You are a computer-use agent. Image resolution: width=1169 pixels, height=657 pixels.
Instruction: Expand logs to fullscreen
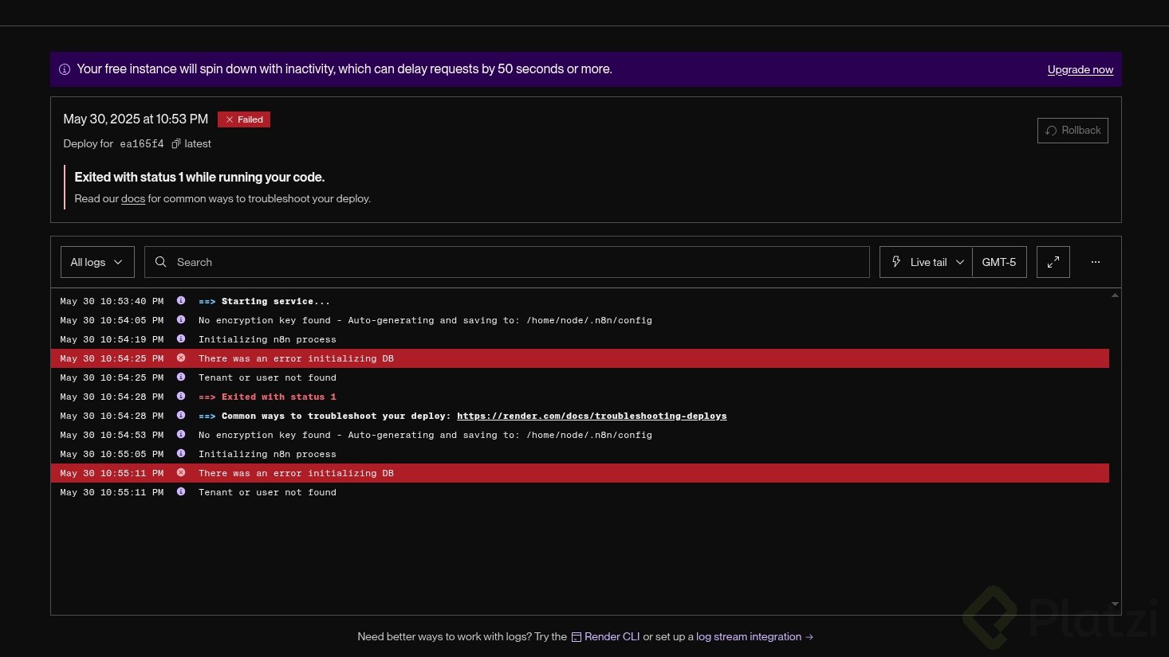[1053, 262]
